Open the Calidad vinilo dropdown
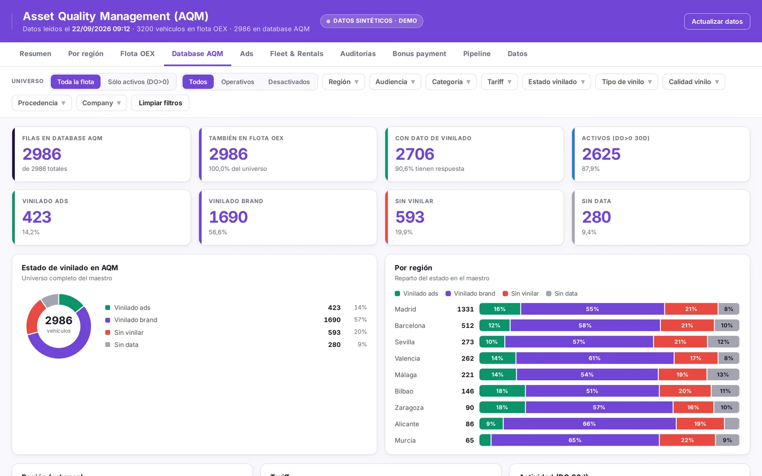 [694, 82]
